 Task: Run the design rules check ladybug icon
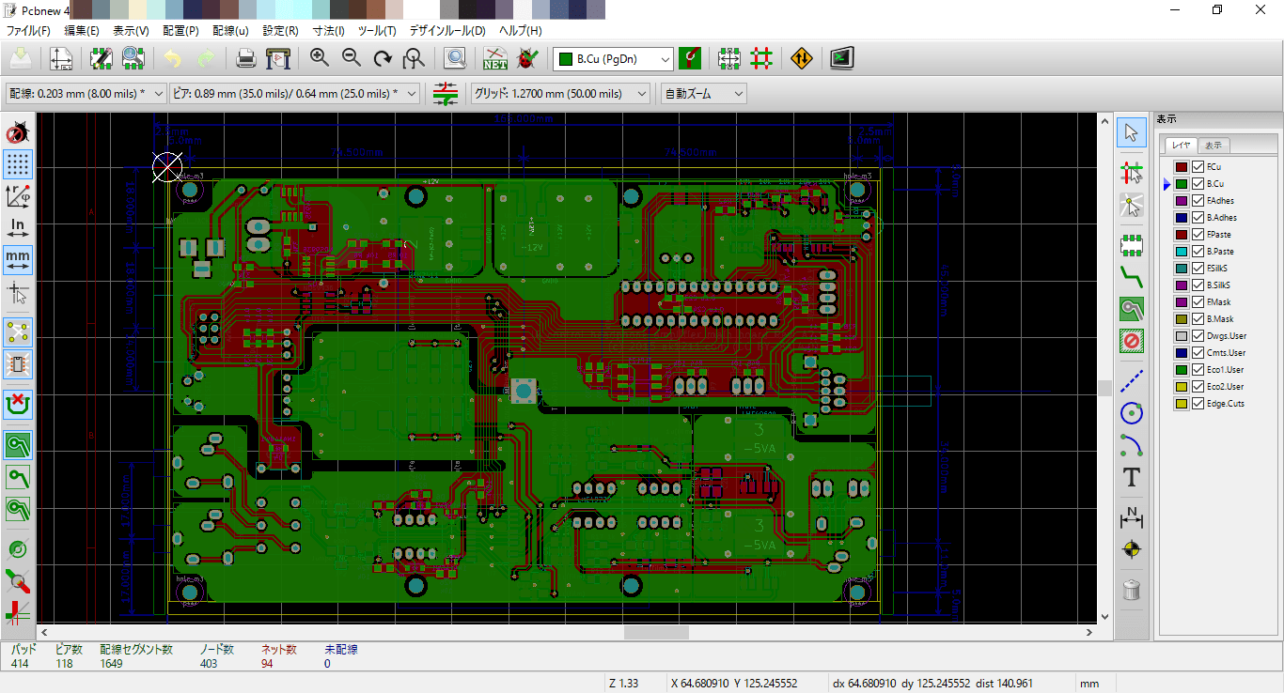click(x=527, y=58)
